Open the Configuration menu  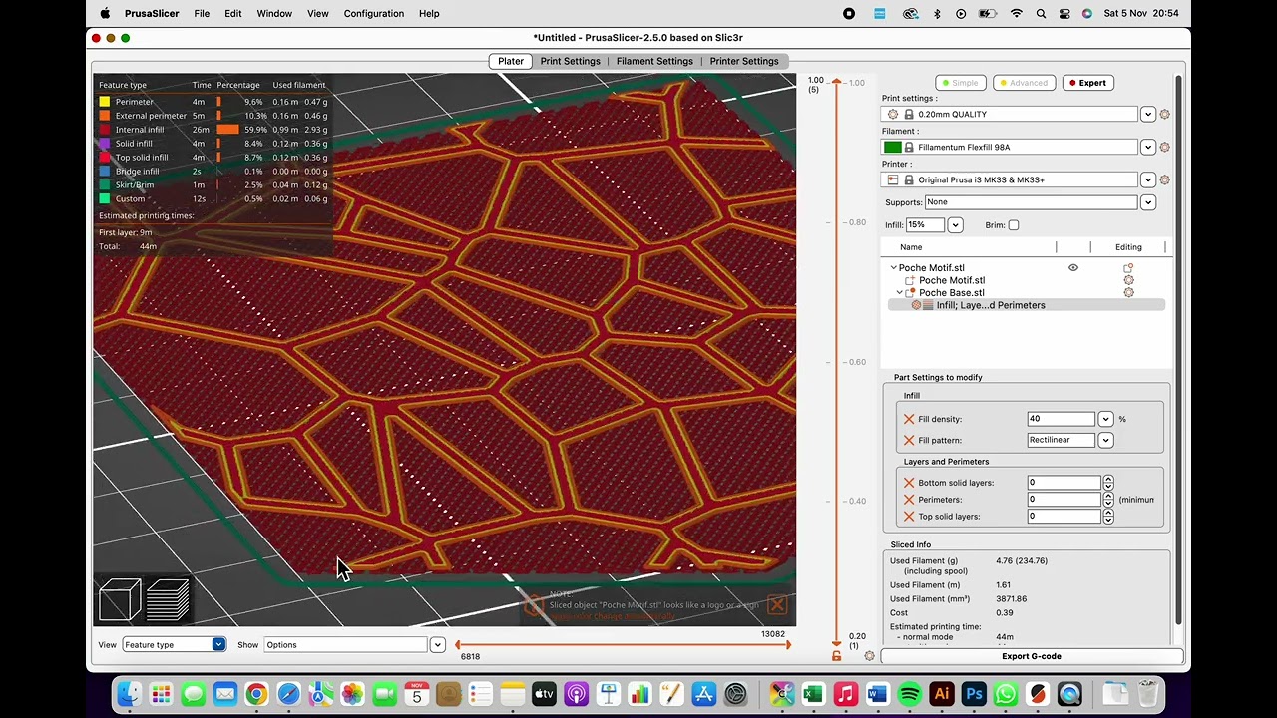pos(374,14)
